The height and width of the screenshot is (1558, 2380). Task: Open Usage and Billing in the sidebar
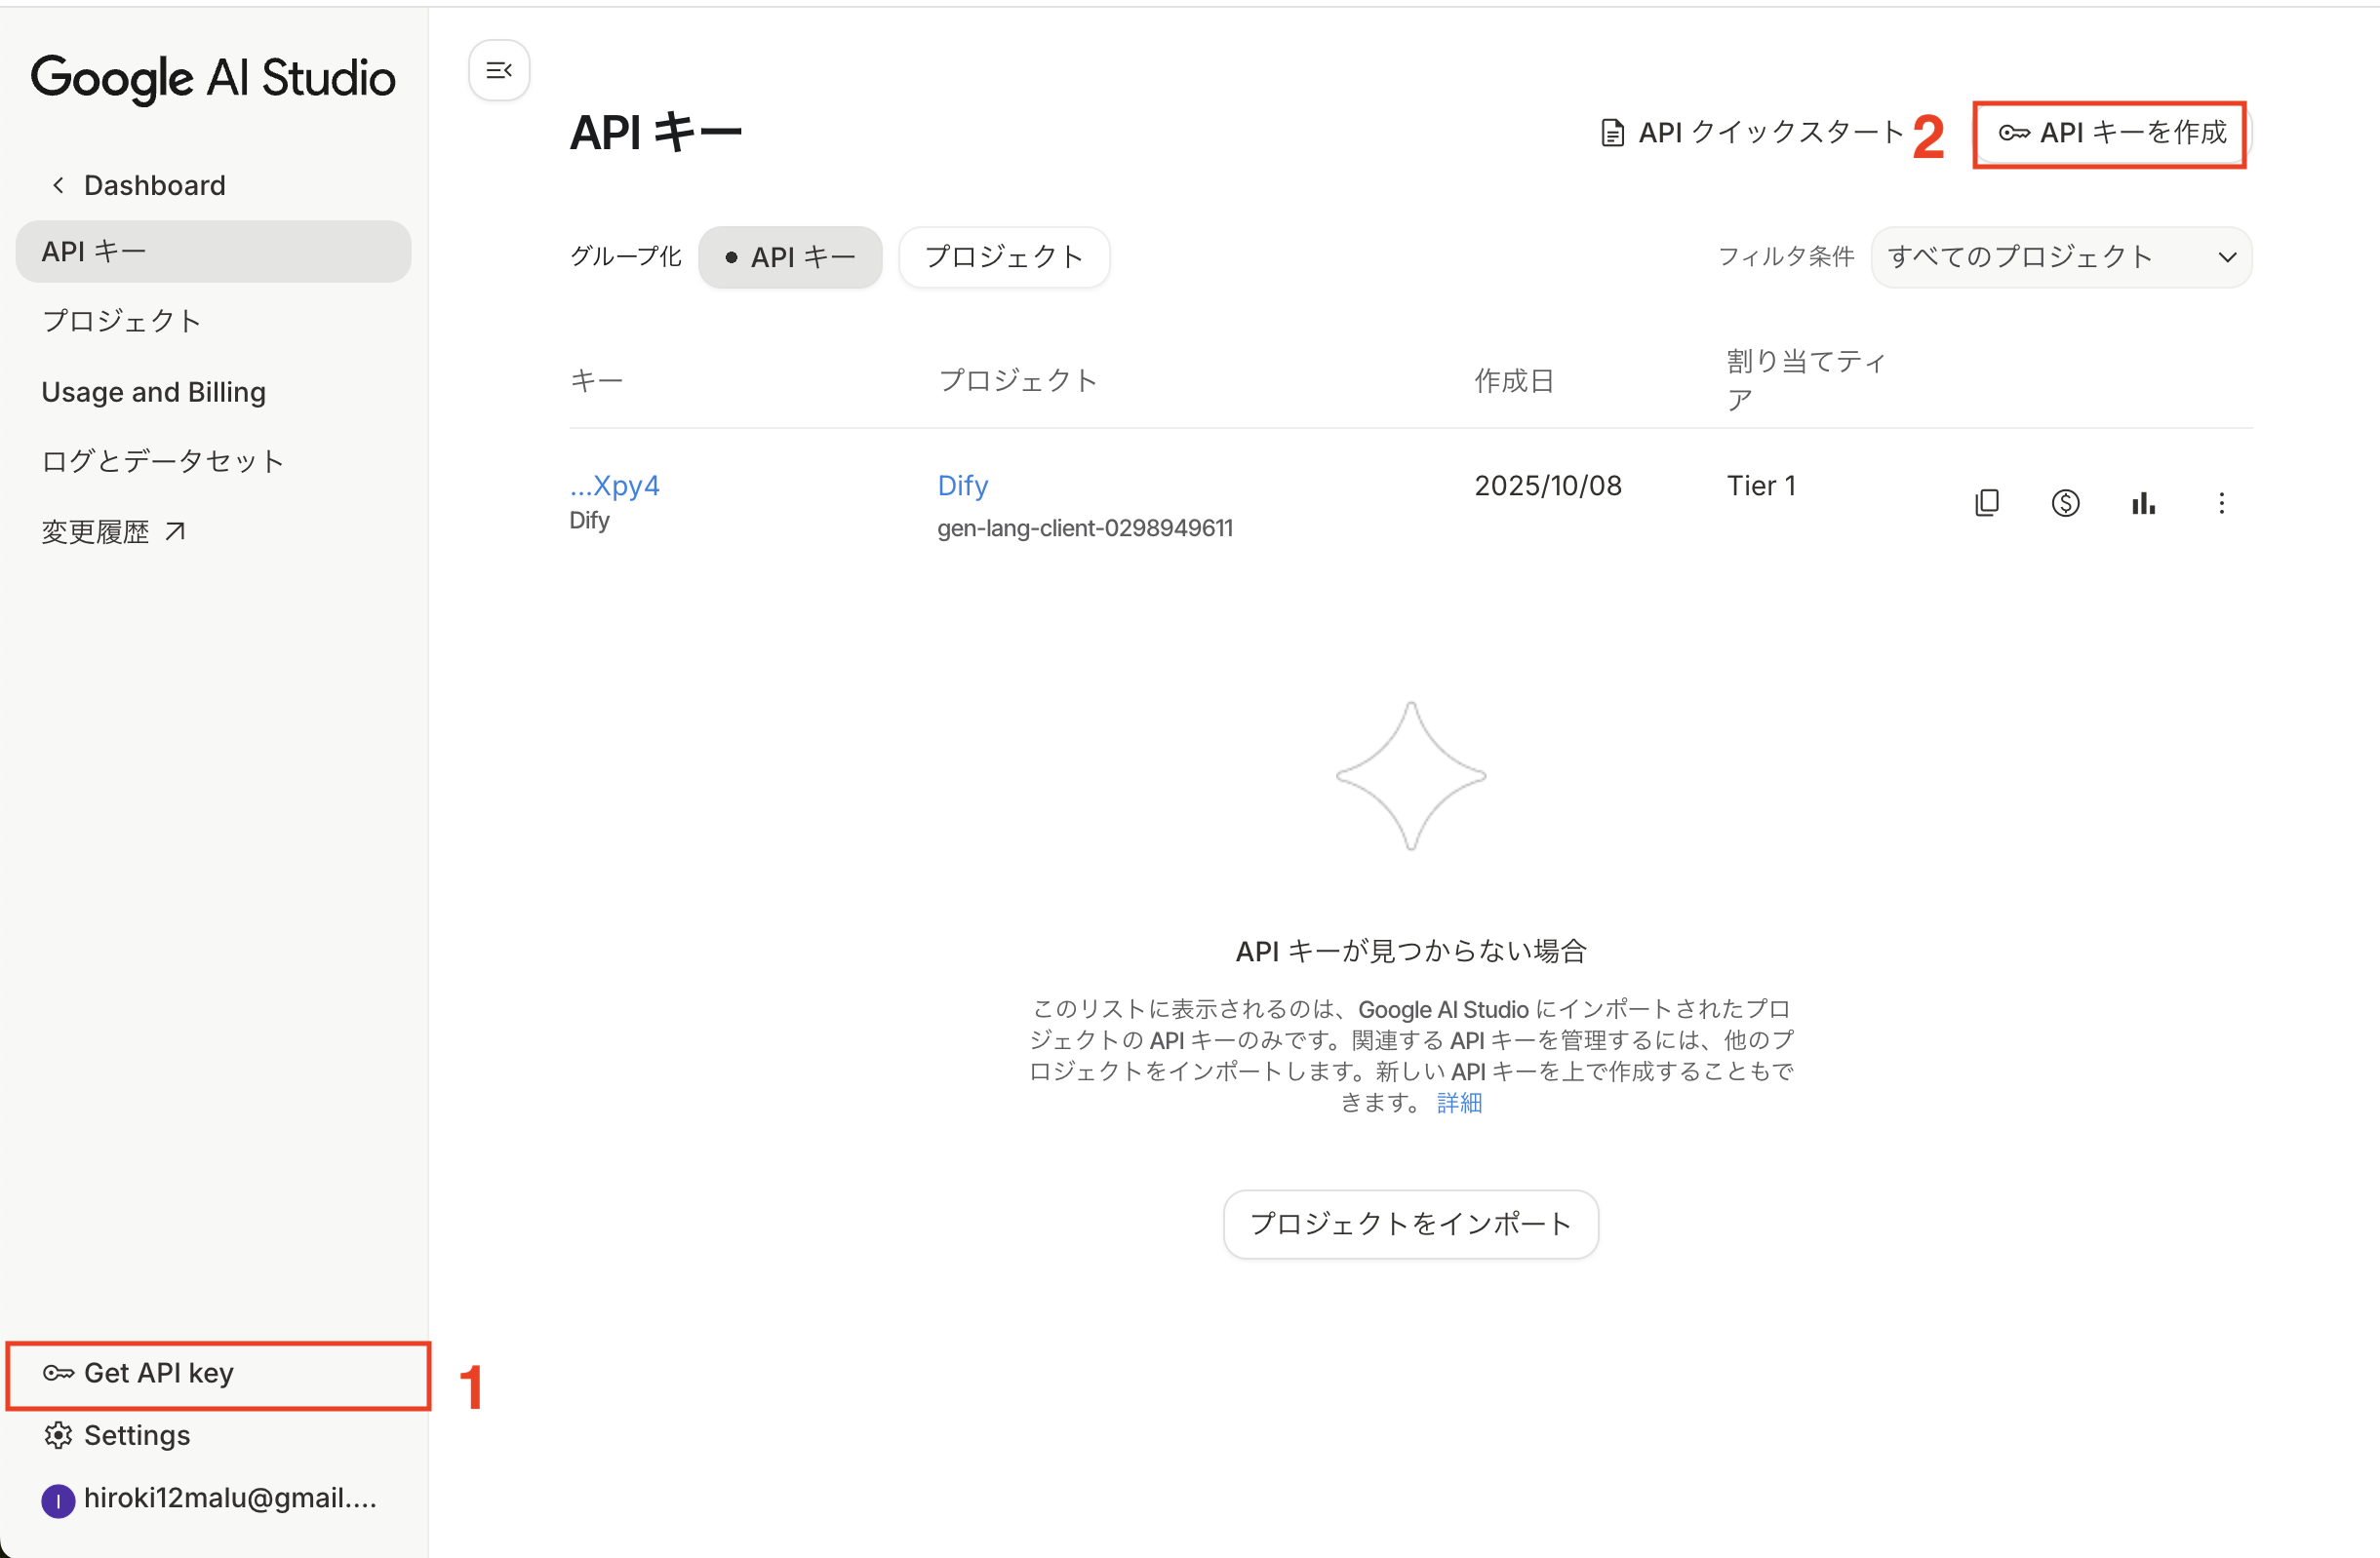click(x=154, y=392)
